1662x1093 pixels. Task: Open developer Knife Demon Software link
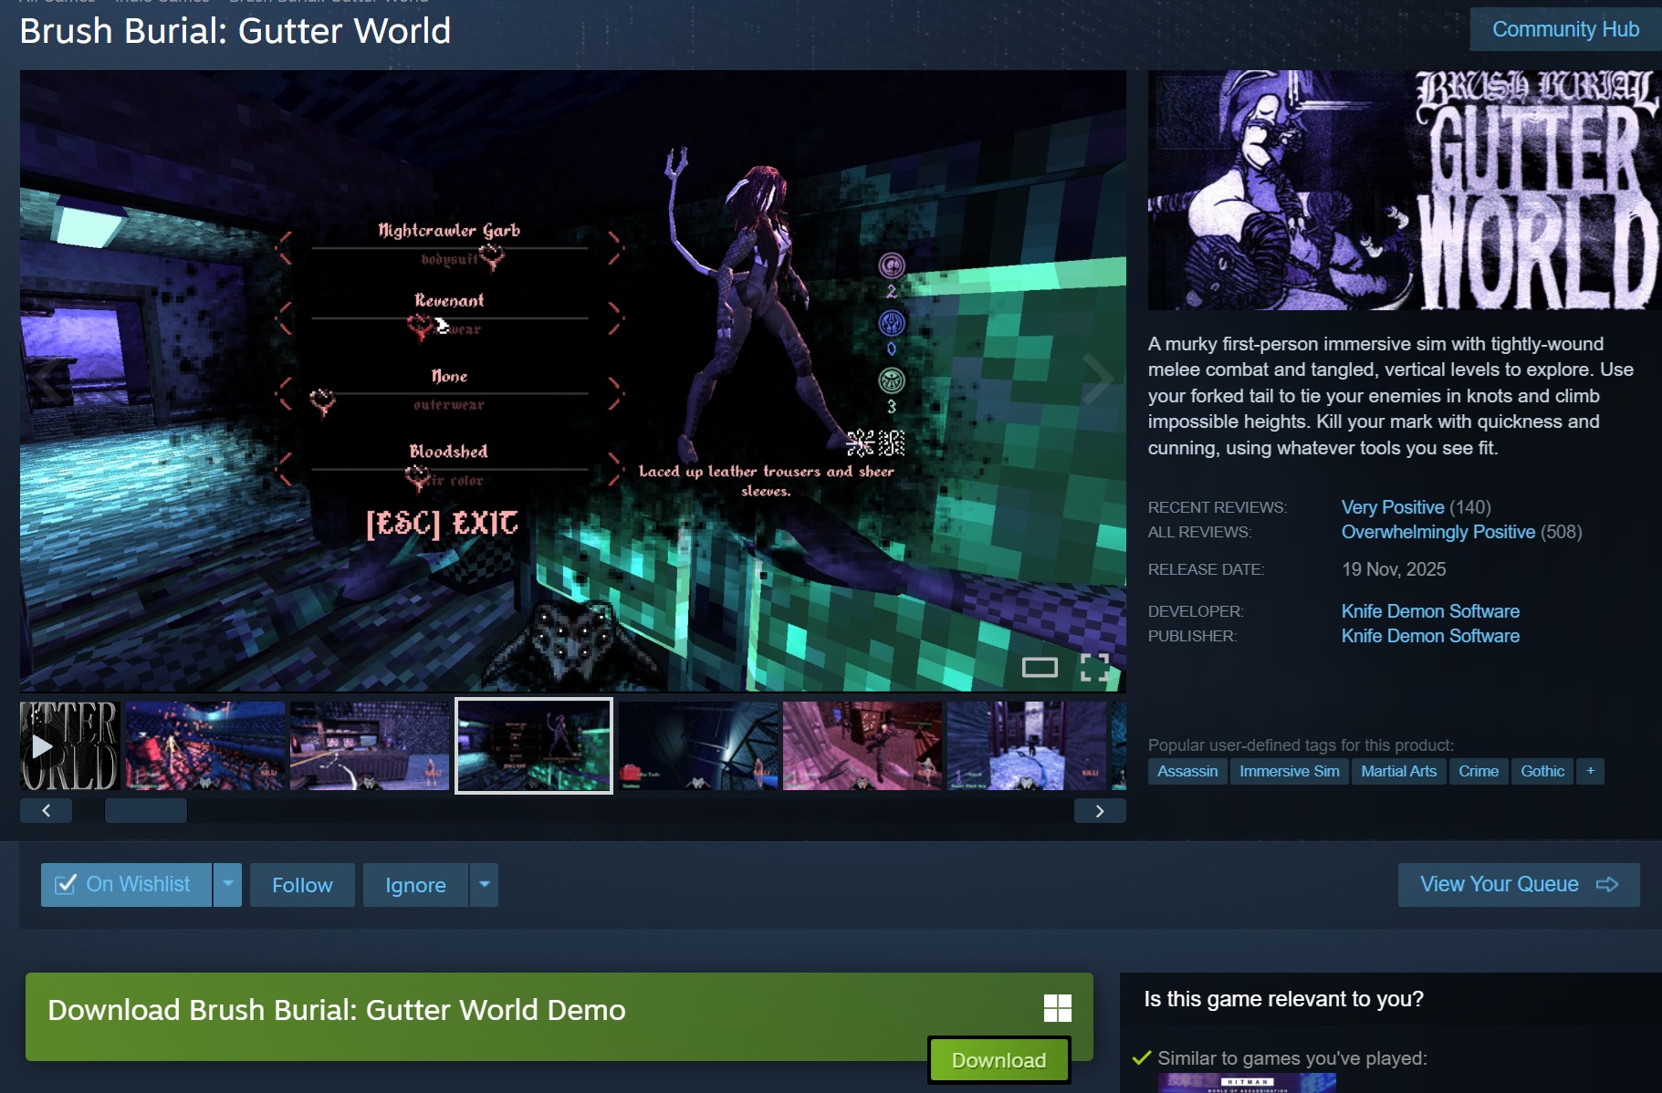click(1430, 611)
